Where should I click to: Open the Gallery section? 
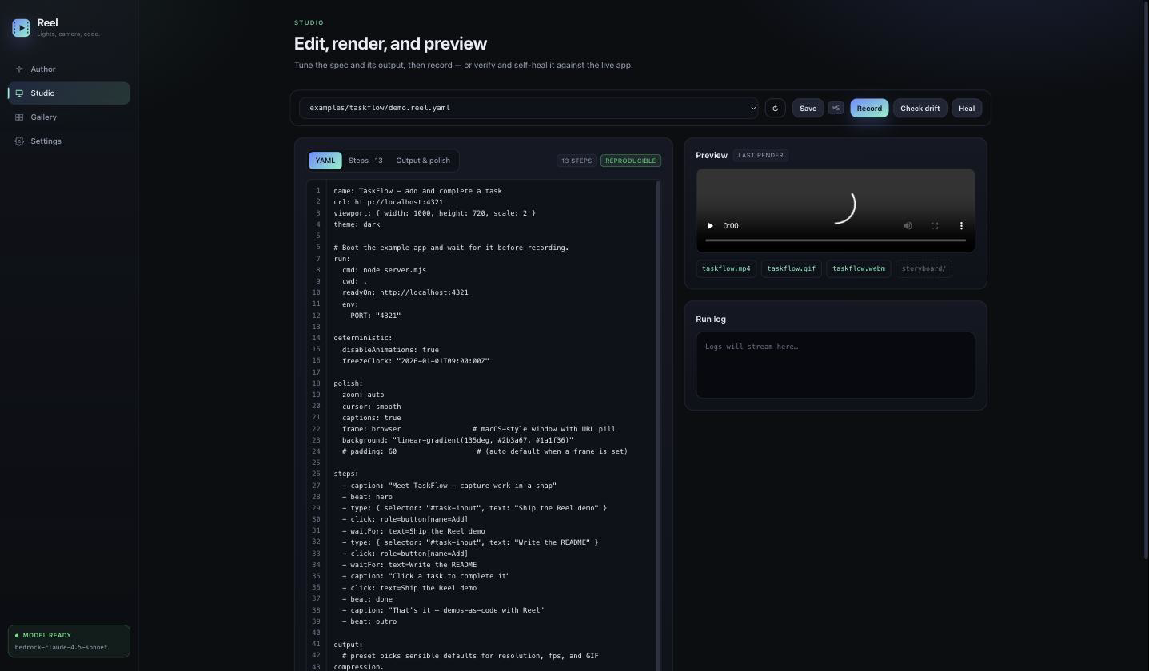(69, 117)
